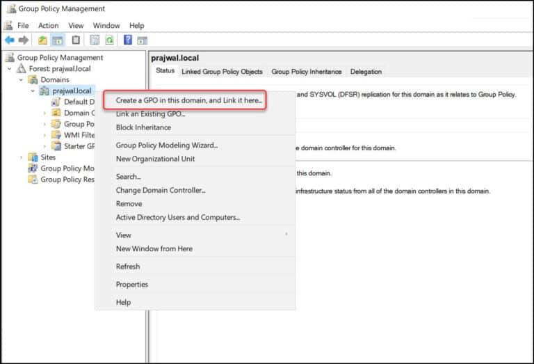Screen dimensions: 534x364
Task: Collapse the prajwal.local domain node
Action: tap(33, 91)
